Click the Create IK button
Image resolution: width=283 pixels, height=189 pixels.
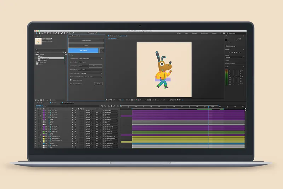[x=86, y=46]
